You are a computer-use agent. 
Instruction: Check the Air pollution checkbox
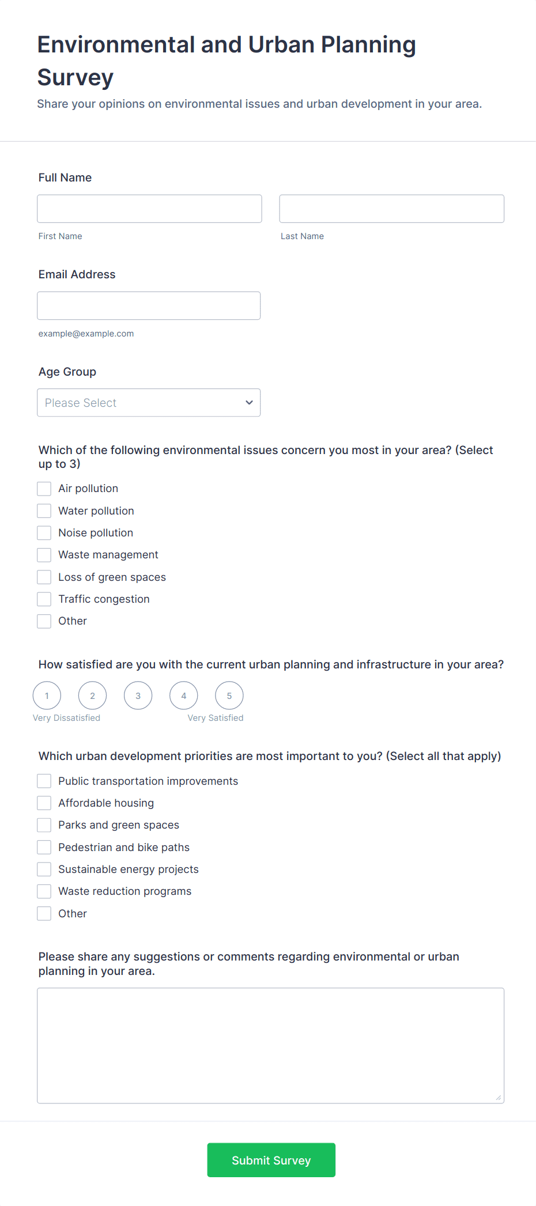44,489
